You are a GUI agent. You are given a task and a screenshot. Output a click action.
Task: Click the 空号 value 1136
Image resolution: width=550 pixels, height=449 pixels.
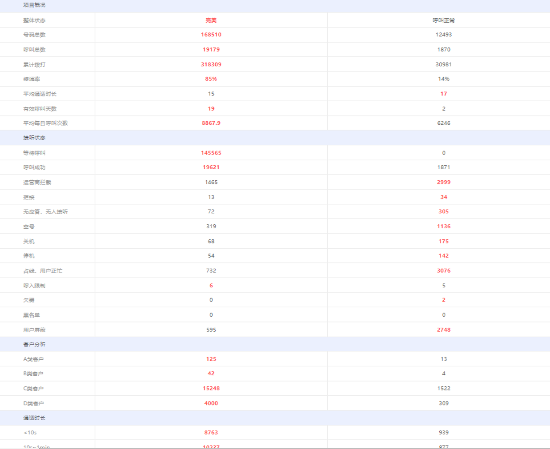[x=443, y=226]
